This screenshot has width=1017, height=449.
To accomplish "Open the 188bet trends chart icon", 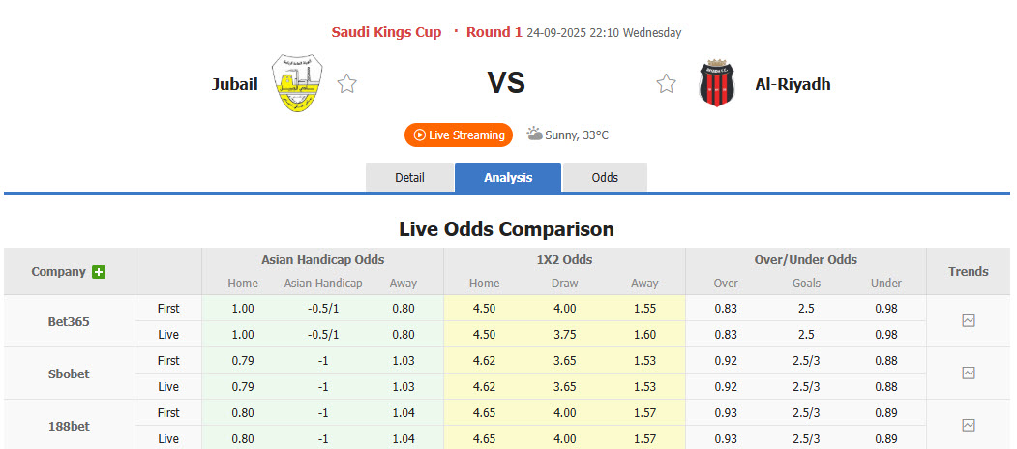I will point(969,425).
